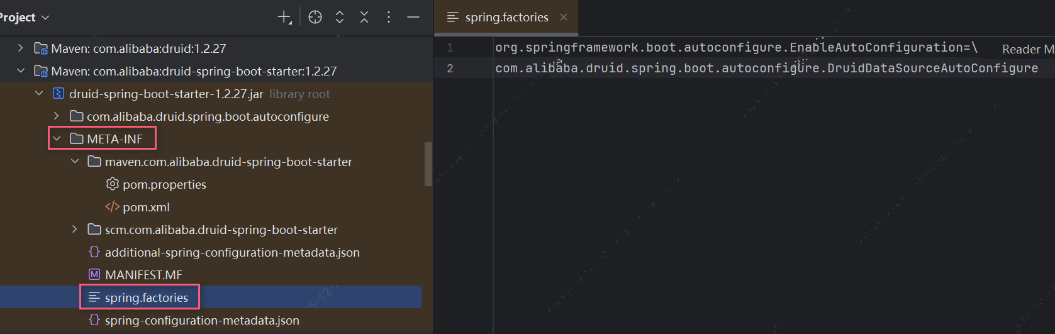Open pom.properties file
Image resolution: width=1055 pixels, height=334 pixels.
point(164,184)
